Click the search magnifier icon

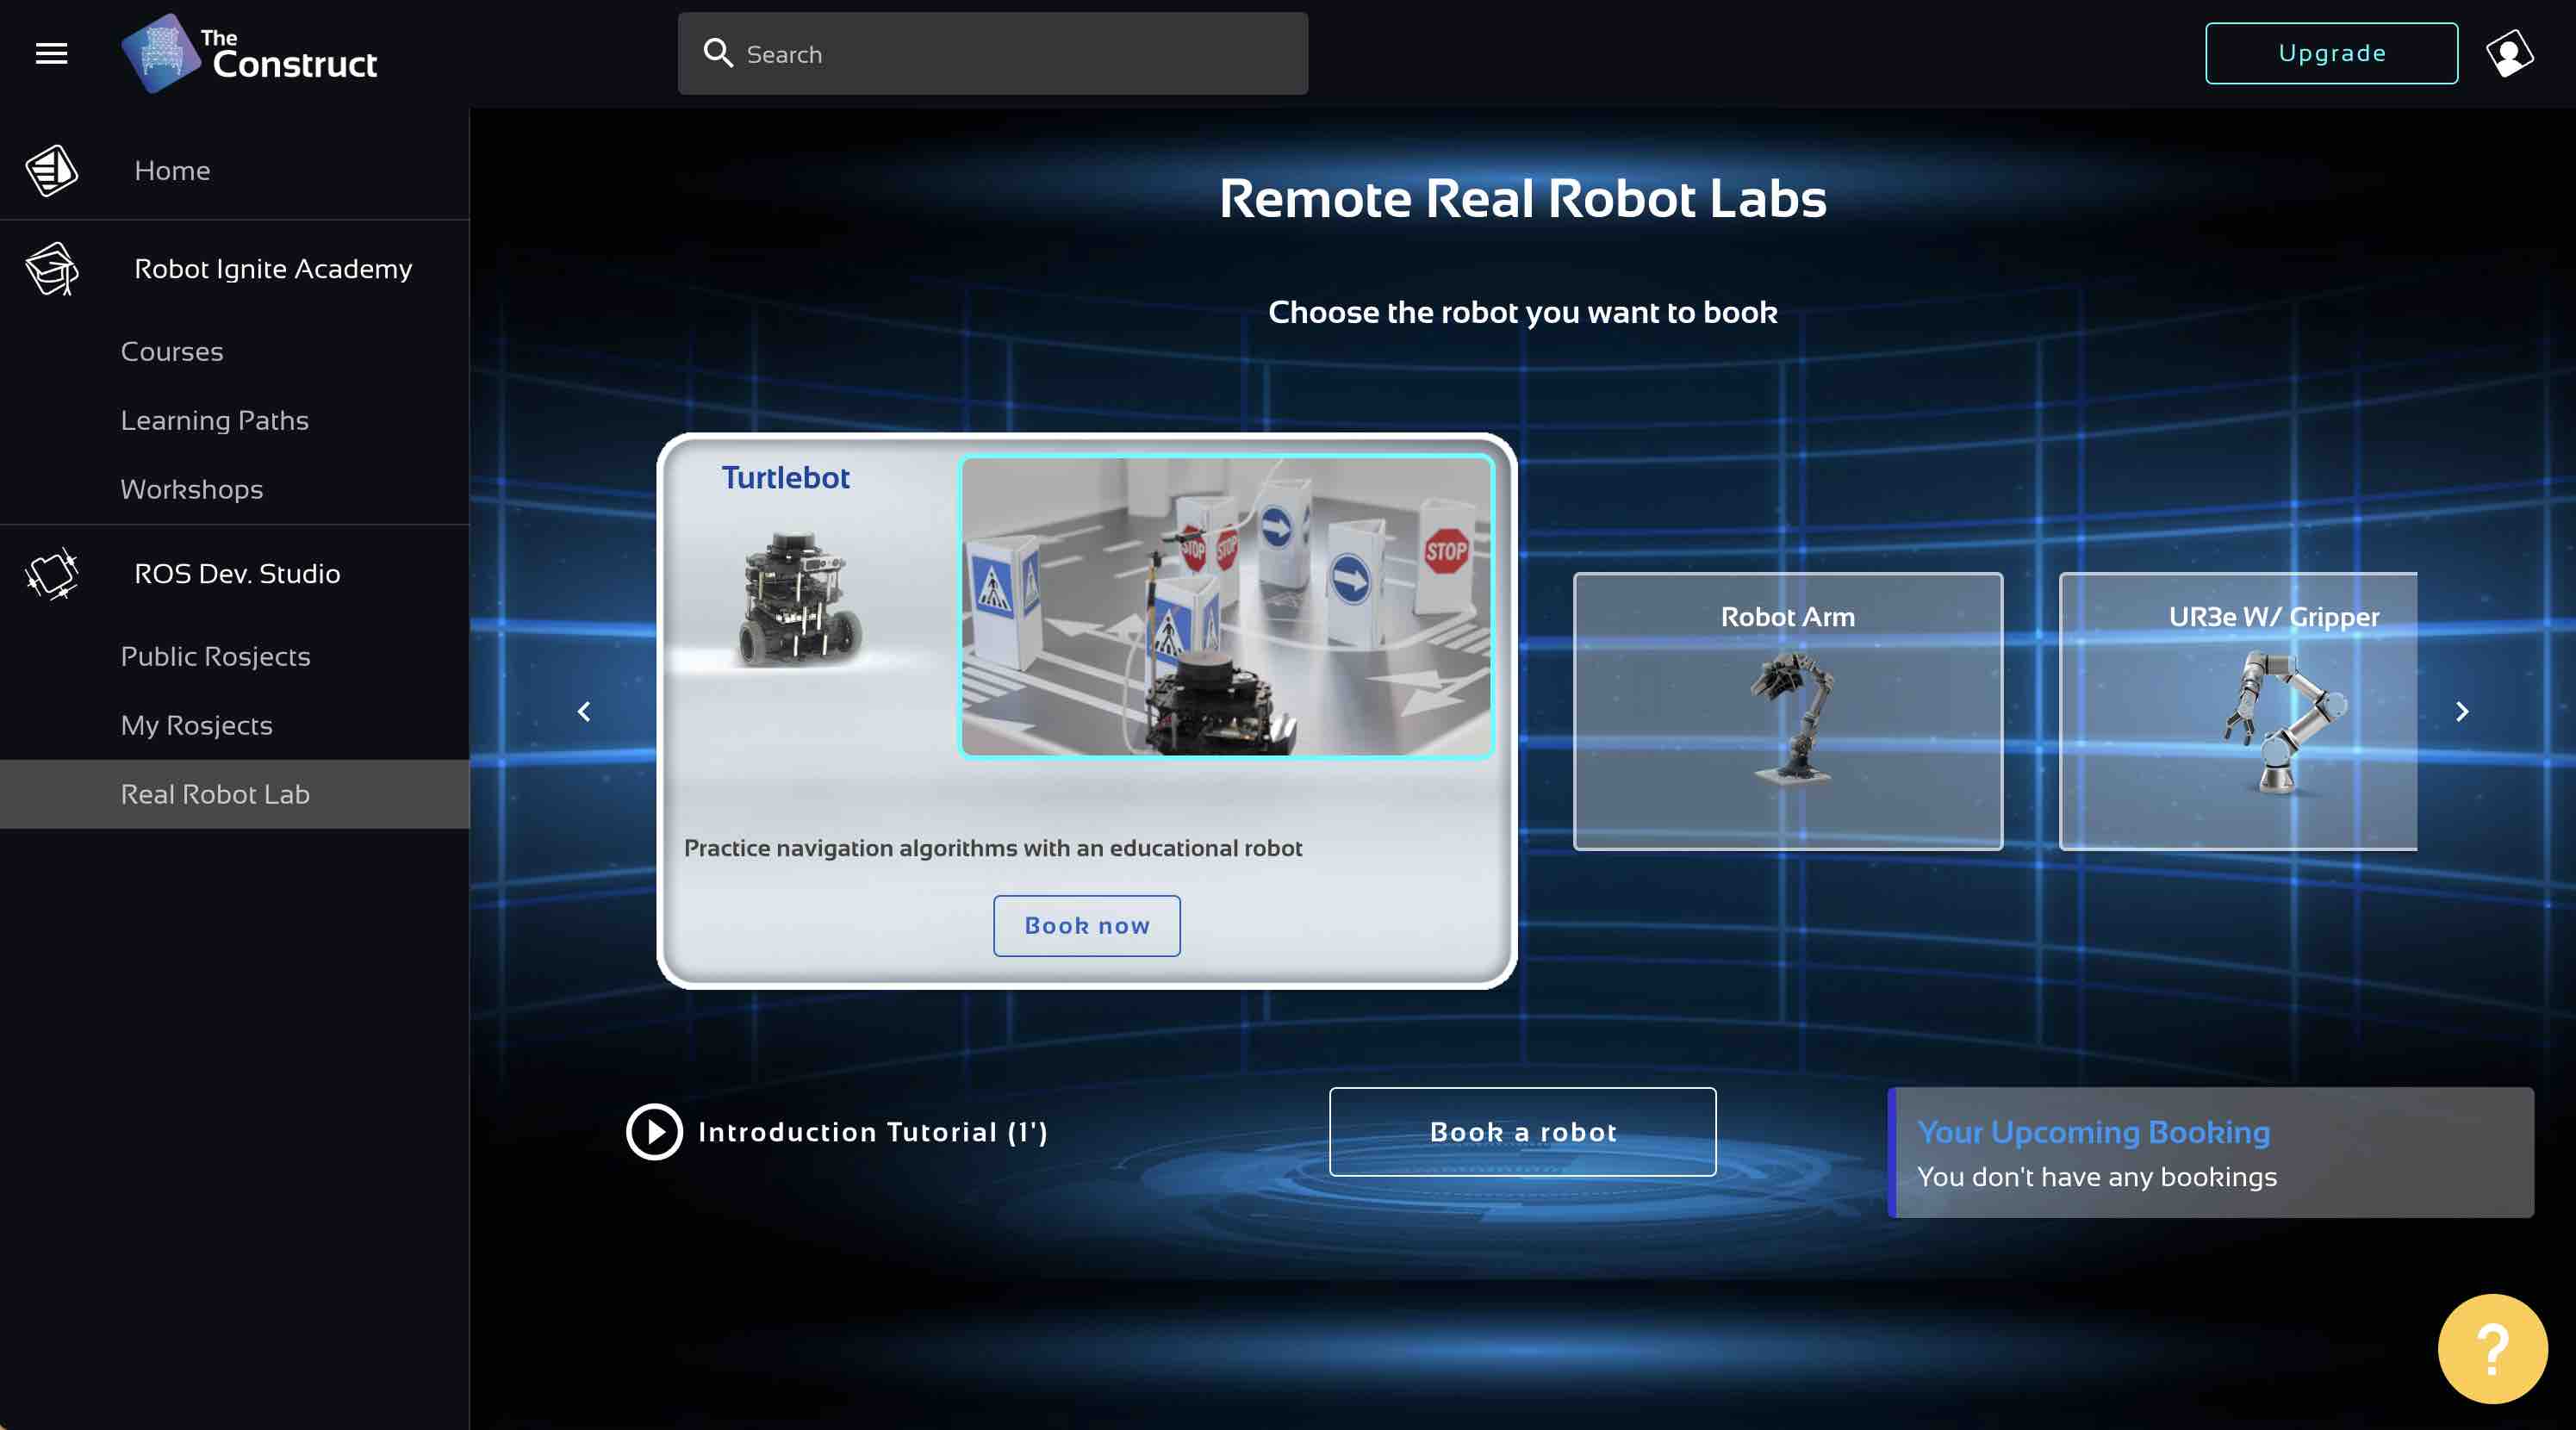pos(718,53)
